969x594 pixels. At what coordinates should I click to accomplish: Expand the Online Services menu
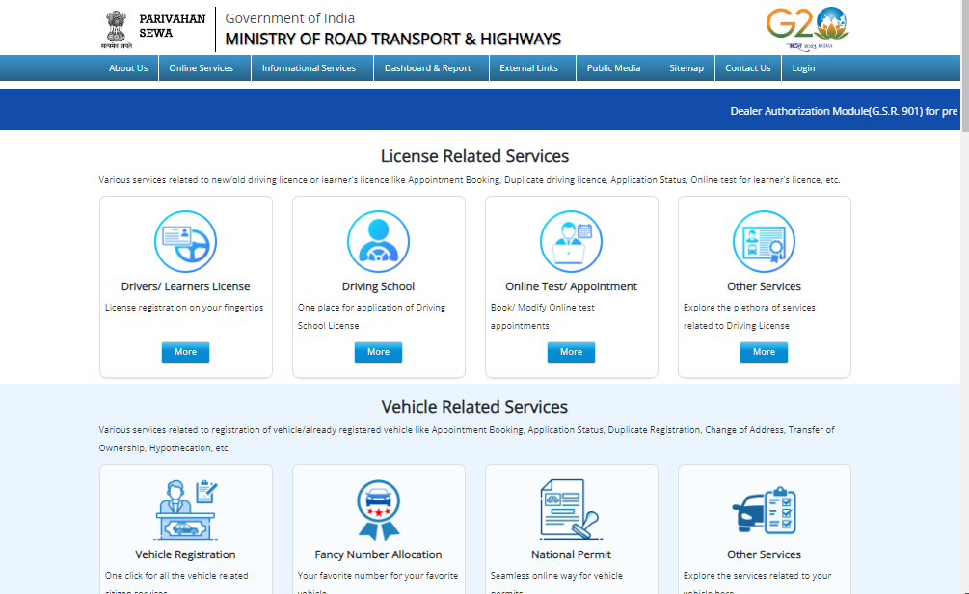[204, 68]
